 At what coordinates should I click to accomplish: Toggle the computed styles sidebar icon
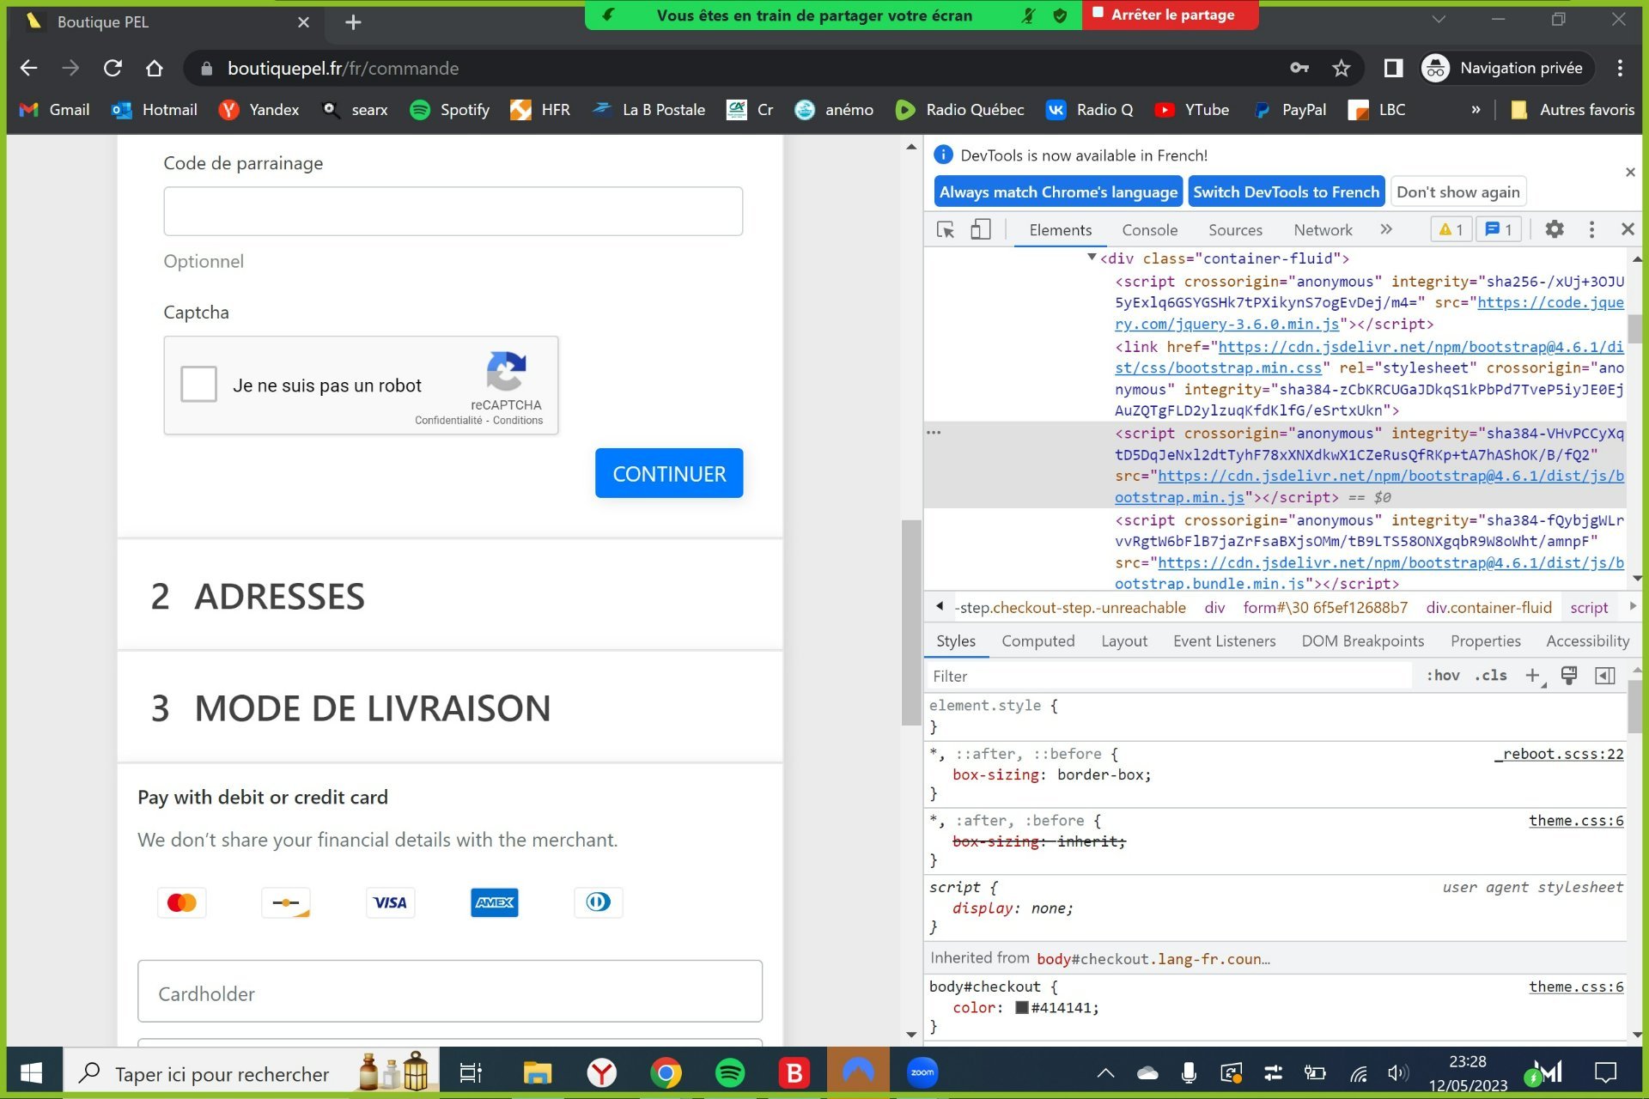(1604, 676)
